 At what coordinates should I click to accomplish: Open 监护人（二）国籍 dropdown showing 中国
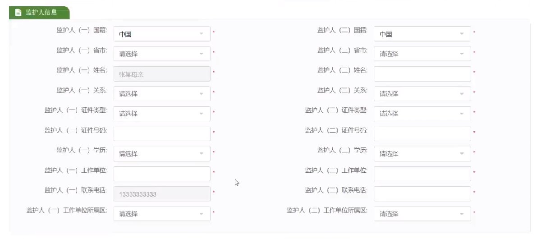point(422,34)
